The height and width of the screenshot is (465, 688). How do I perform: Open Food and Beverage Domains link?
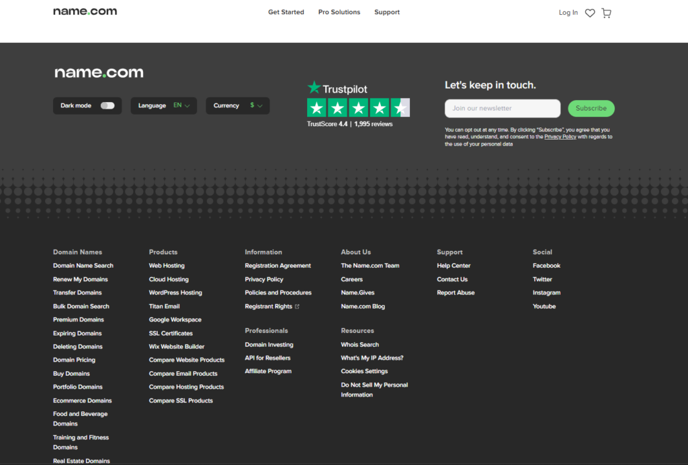tap(81, 419)
